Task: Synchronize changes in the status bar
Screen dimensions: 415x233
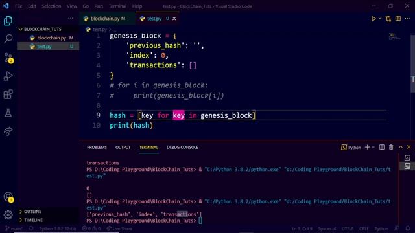Action: pyautogui.click(x=31, y=228)
